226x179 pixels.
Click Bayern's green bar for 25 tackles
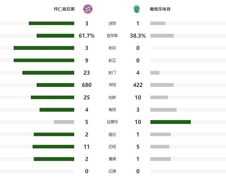(52, 97)
